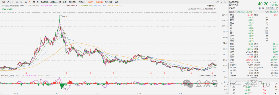279x95 pixels.
Task: Click the fullscreen expand icon
Action: (225, 2)
